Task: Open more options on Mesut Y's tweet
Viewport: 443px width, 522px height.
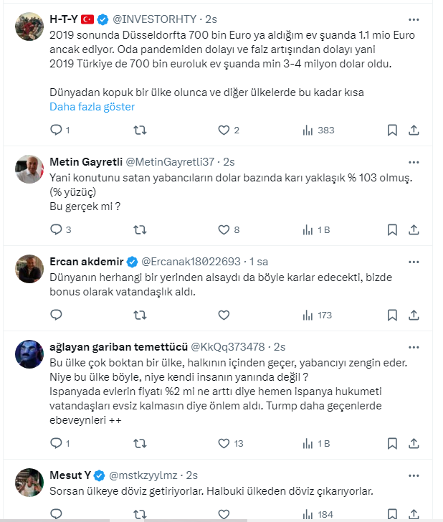Action: coord(414,475)
